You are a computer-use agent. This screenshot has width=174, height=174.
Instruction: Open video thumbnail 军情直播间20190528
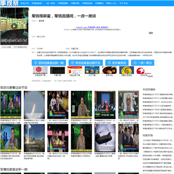click(x=34, y=138)
